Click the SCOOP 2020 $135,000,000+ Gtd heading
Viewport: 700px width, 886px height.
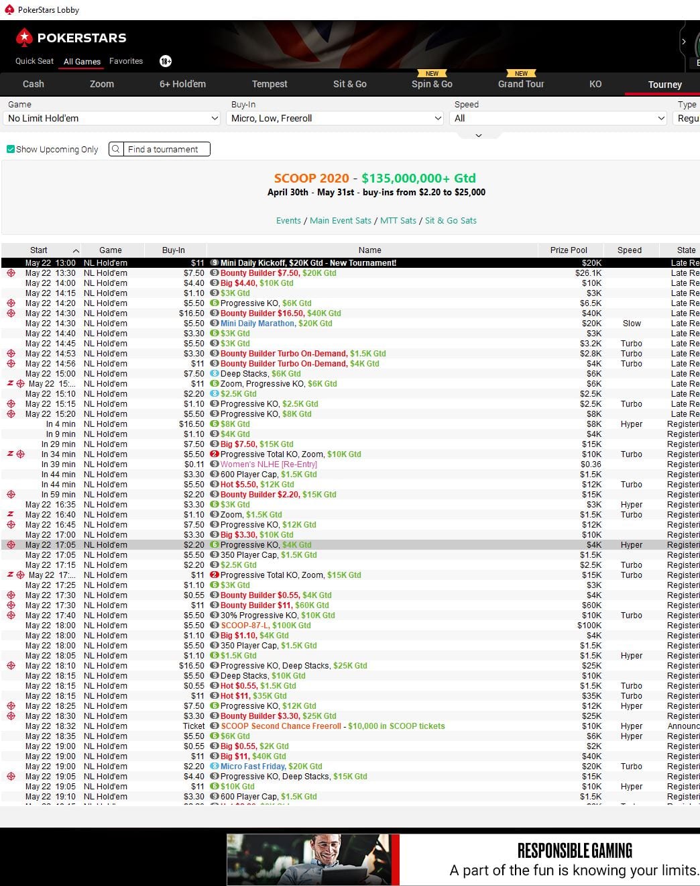tap(375, 178)
